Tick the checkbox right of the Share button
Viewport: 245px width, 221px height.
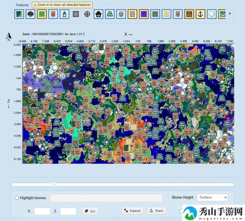(181, 211)
